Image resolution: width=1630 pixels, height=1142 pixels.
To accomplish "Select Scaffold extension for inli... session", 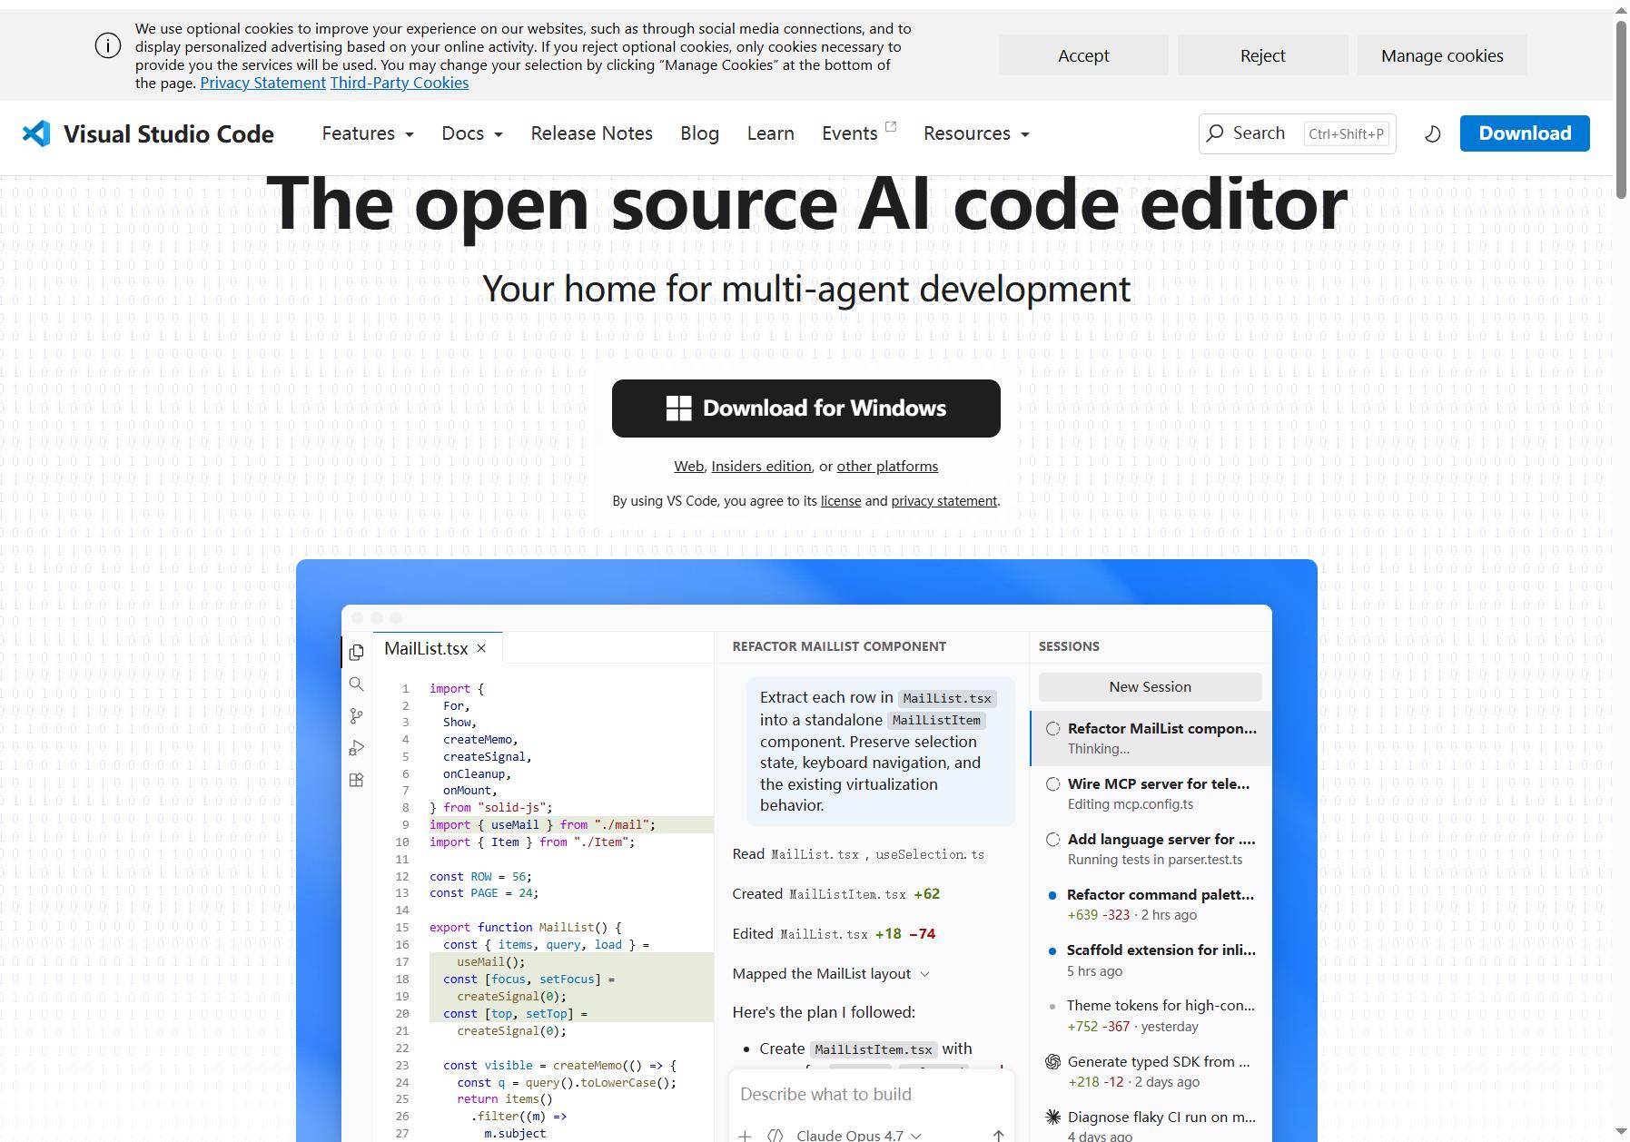I will tap(1151, 960).
